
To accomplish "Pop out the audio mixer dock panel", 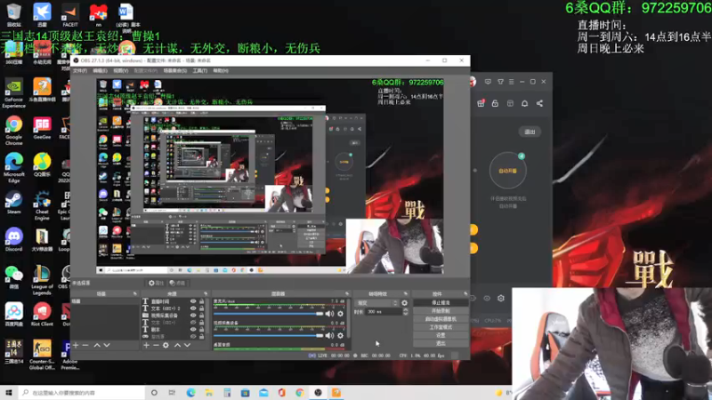I will pyautogui.click(x=347, y=294).
